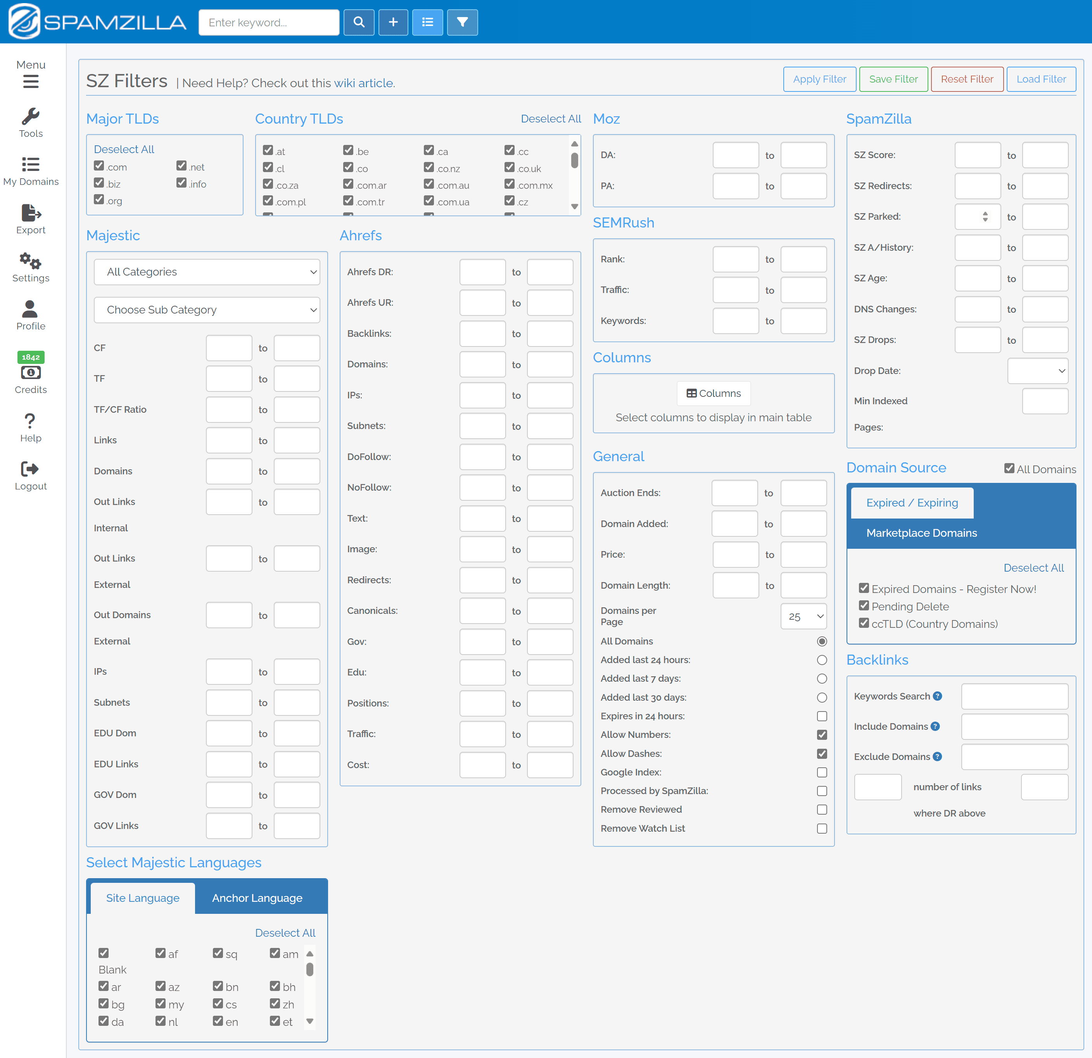The height and width of the screenshot is (1058, 1092).
Task: Click Save Filter button
Action: coord(893,79)
